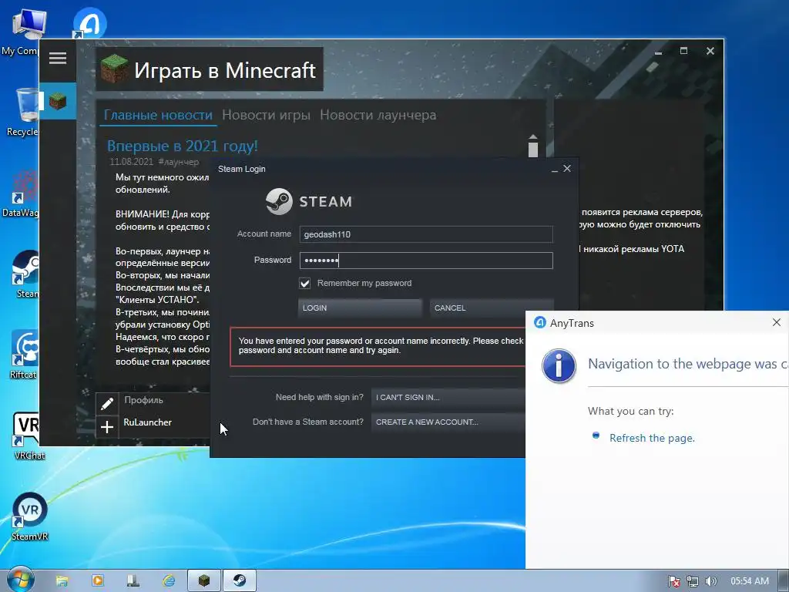Click the #лаунчер tag under the headline
This screenshot has width=789, height=592.
[179, 162]
